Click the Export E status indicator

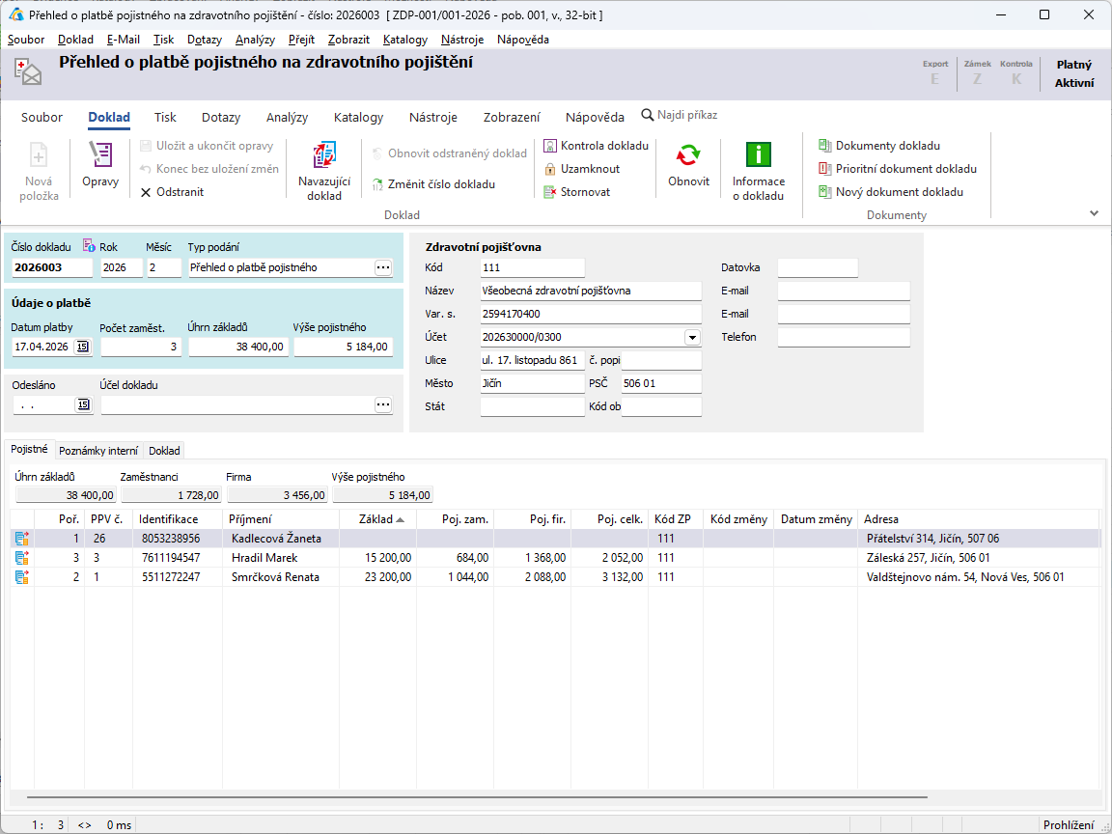934,73
